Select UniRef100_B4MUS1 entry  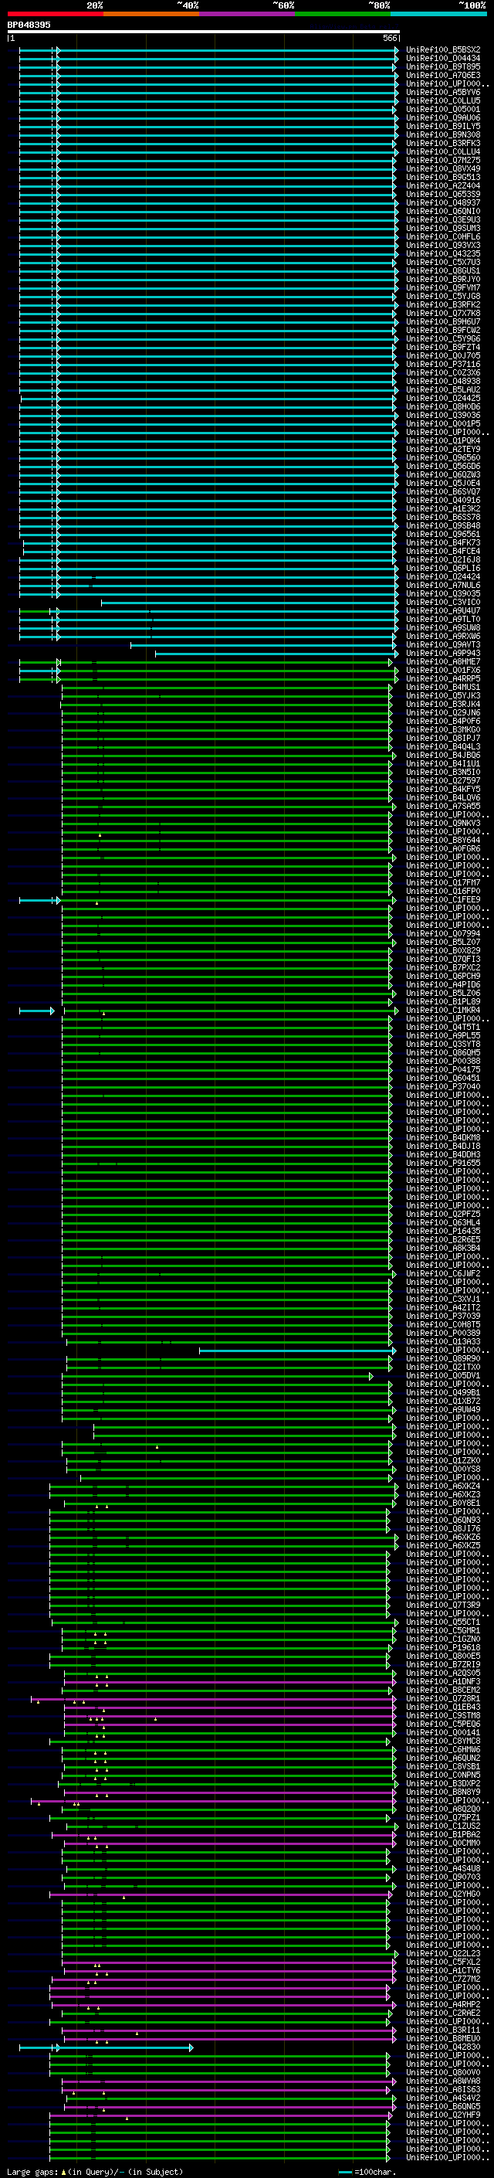pos(443,688)
